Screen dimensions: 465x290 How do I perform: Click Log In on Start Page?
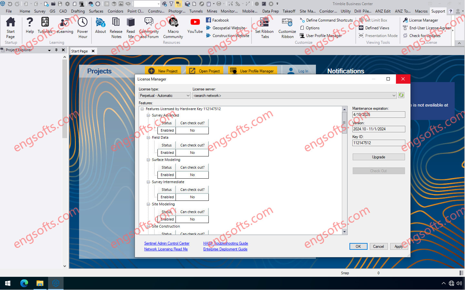tap(298, 71)
